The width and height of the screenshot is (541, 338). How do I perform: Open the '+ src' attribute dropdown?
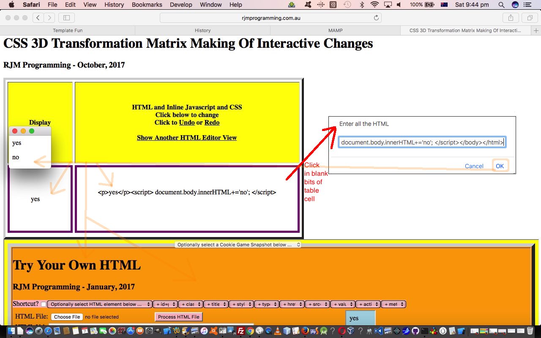coord(317,304)
